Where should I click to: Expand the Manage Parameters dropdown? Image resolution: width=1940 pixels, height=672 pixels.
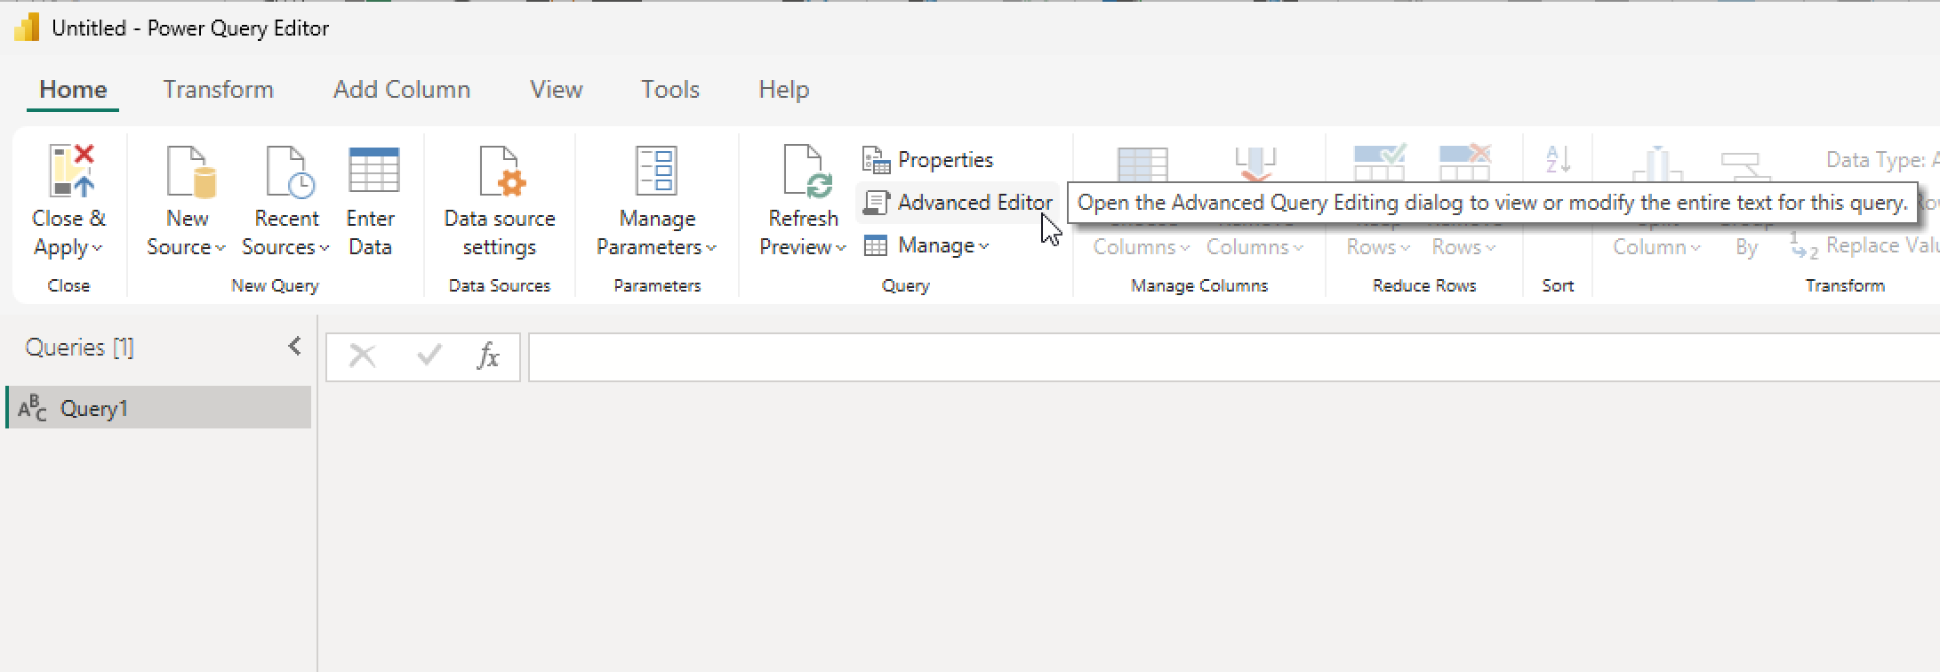[711, 248]
